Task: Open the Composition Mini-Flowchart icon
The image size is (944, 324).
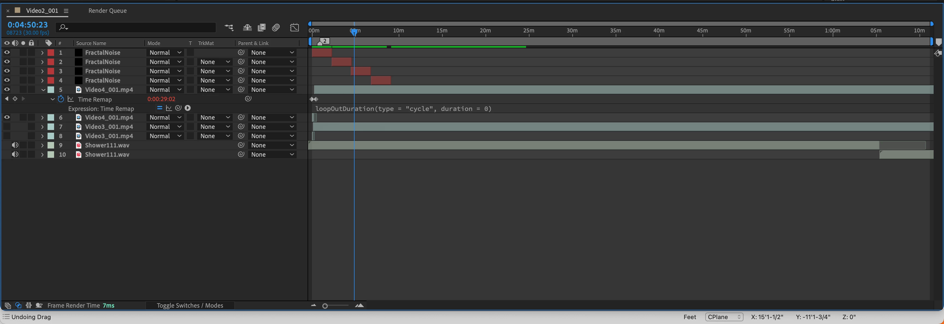Action: coord(229,28)
